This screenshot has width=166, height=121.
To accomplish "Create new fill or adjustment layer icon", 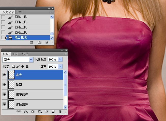I will [x=40, y=111].
